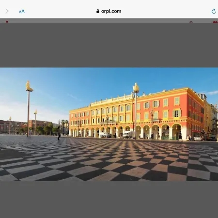Screen dimensions: 218x218
Task: Tap the distant red buildings at left
Action: tap(15, 127)
